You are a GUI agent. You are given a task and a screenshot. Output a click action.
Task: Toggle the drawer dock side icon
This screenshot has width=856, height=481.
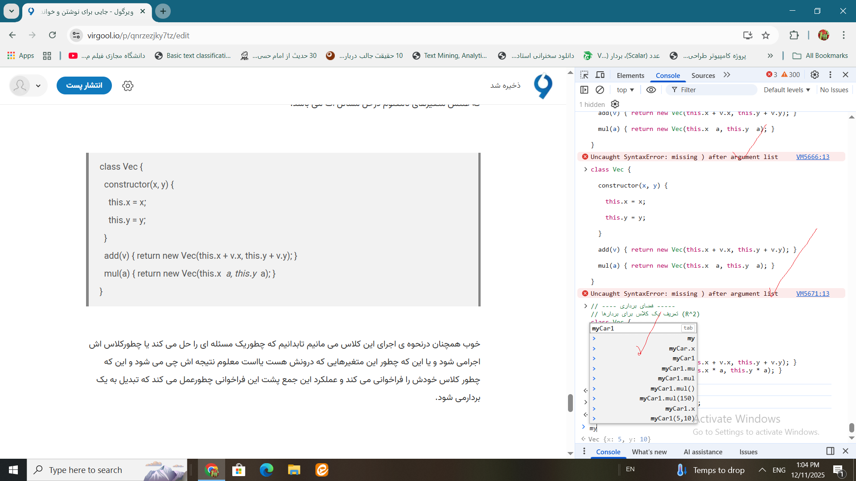830,451
